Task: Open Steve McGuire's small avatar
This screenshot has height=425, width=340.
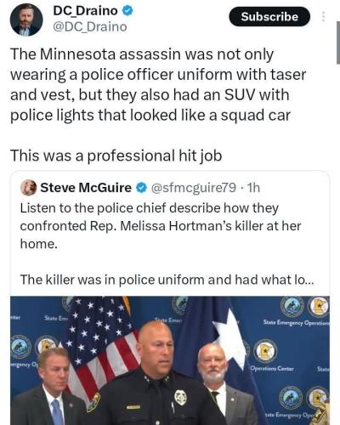Action: point(28,188)
